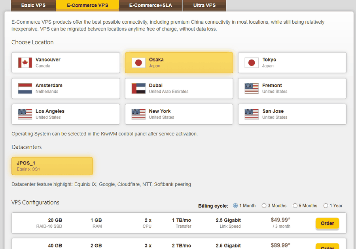The width and height of the screenshot is (356, 249).
Task: Click the United Arab Emirates label
Action: coord(169,92)
